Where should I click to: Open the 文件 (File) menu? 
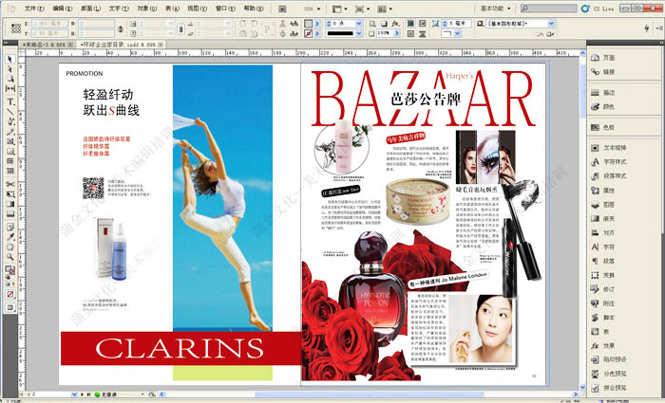[34, 9]
